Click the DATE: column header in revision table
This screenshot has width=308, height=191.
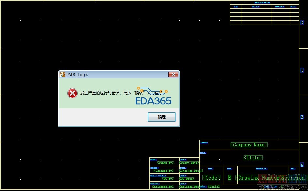click(x=293, y=7)
